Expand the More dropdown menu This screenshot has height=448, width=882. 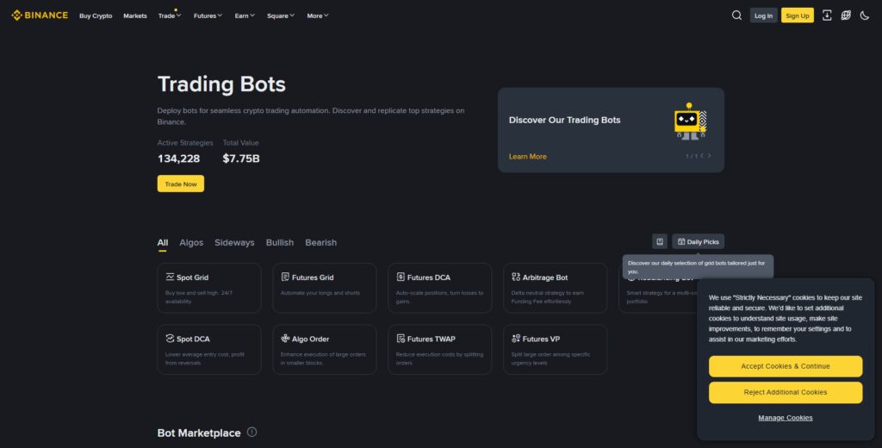(318, 16)
